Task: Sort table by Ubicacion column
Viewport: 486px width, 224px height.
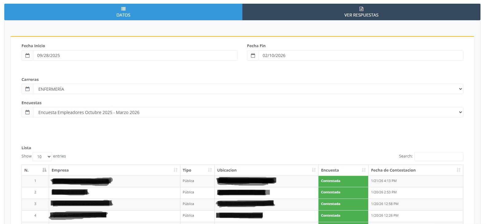Action: [x=266, y=170]
